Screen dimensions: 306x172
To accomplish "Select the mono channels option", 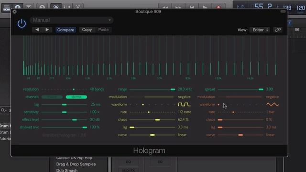I will [52, 97].
